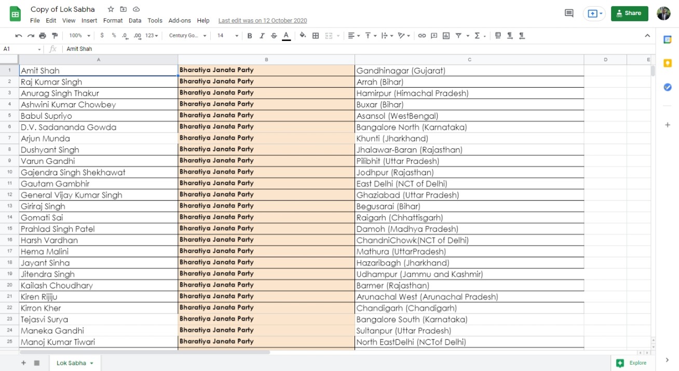Open the Century Gothic font dropdown
Image resolution: width=679 pixels, height=371 pixels.
coord(187,36)
